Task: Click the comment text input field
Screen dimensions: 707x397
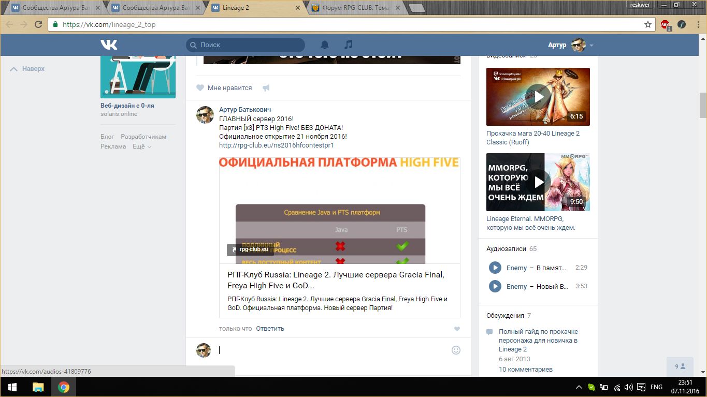Action: [x=333, y=350]
